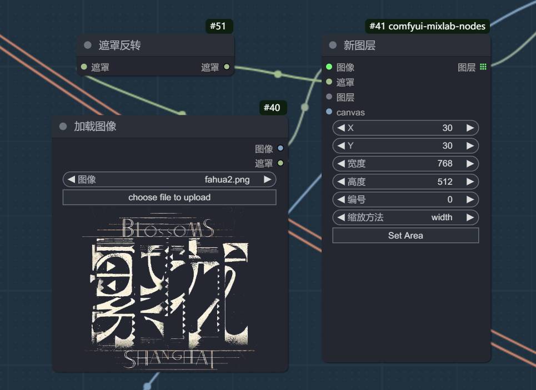Open the 缩放方法 width selector
The height and width of the screenshot is (390, 536).
(405, 217)
